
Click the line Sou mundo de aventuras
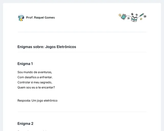[x=35, y=72]
